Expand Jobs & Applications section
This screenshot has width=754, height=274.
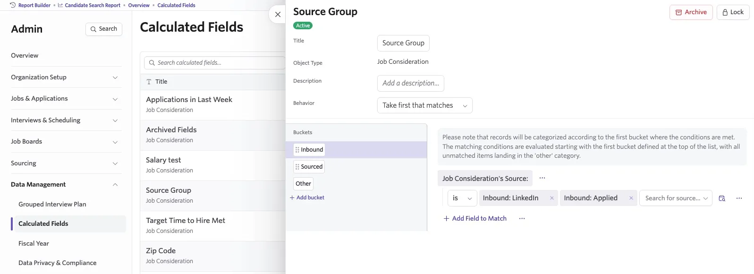point(66,98)
